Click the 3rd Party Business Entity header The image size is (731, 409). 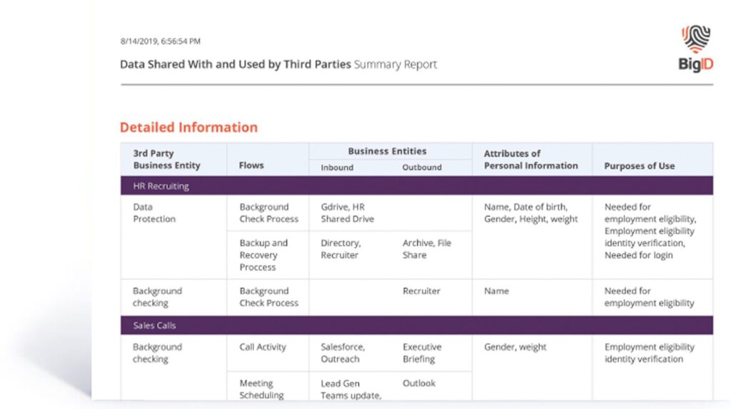(166, 159)
